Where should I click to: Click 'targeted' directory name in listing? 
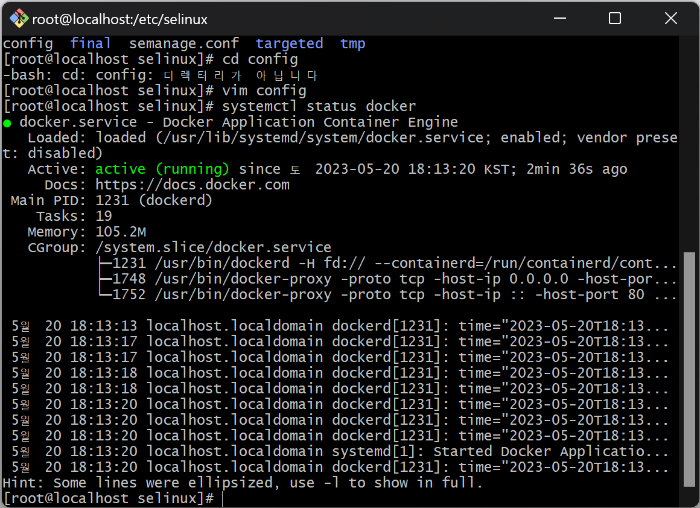tap(289, 43)
